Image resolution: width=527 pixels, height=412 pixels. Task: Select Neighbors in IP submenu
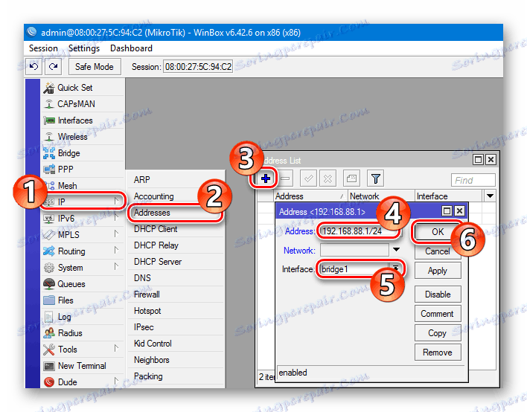pyautogui.click(x=176, y=360)
